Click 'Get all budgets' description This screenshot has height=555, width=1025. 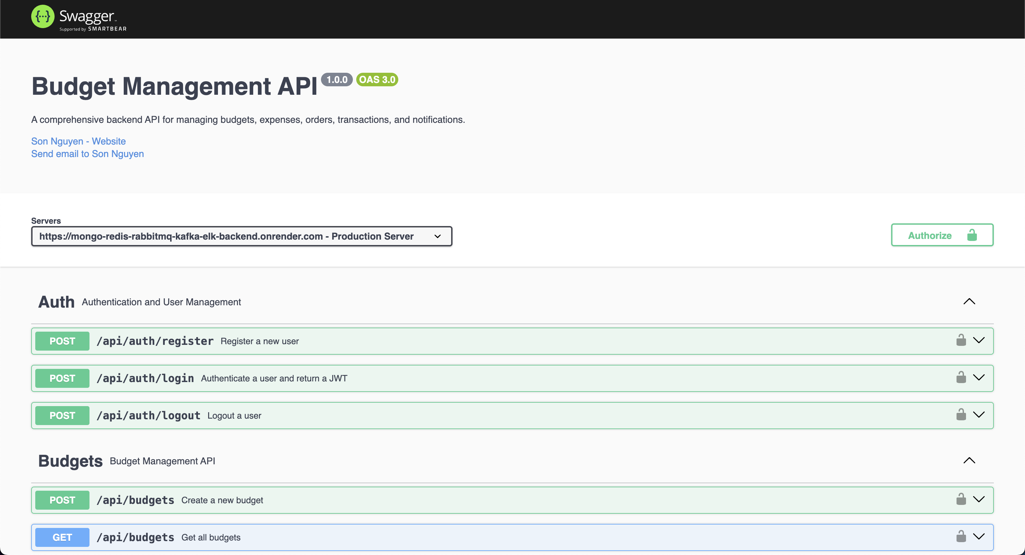click(211, 538)
